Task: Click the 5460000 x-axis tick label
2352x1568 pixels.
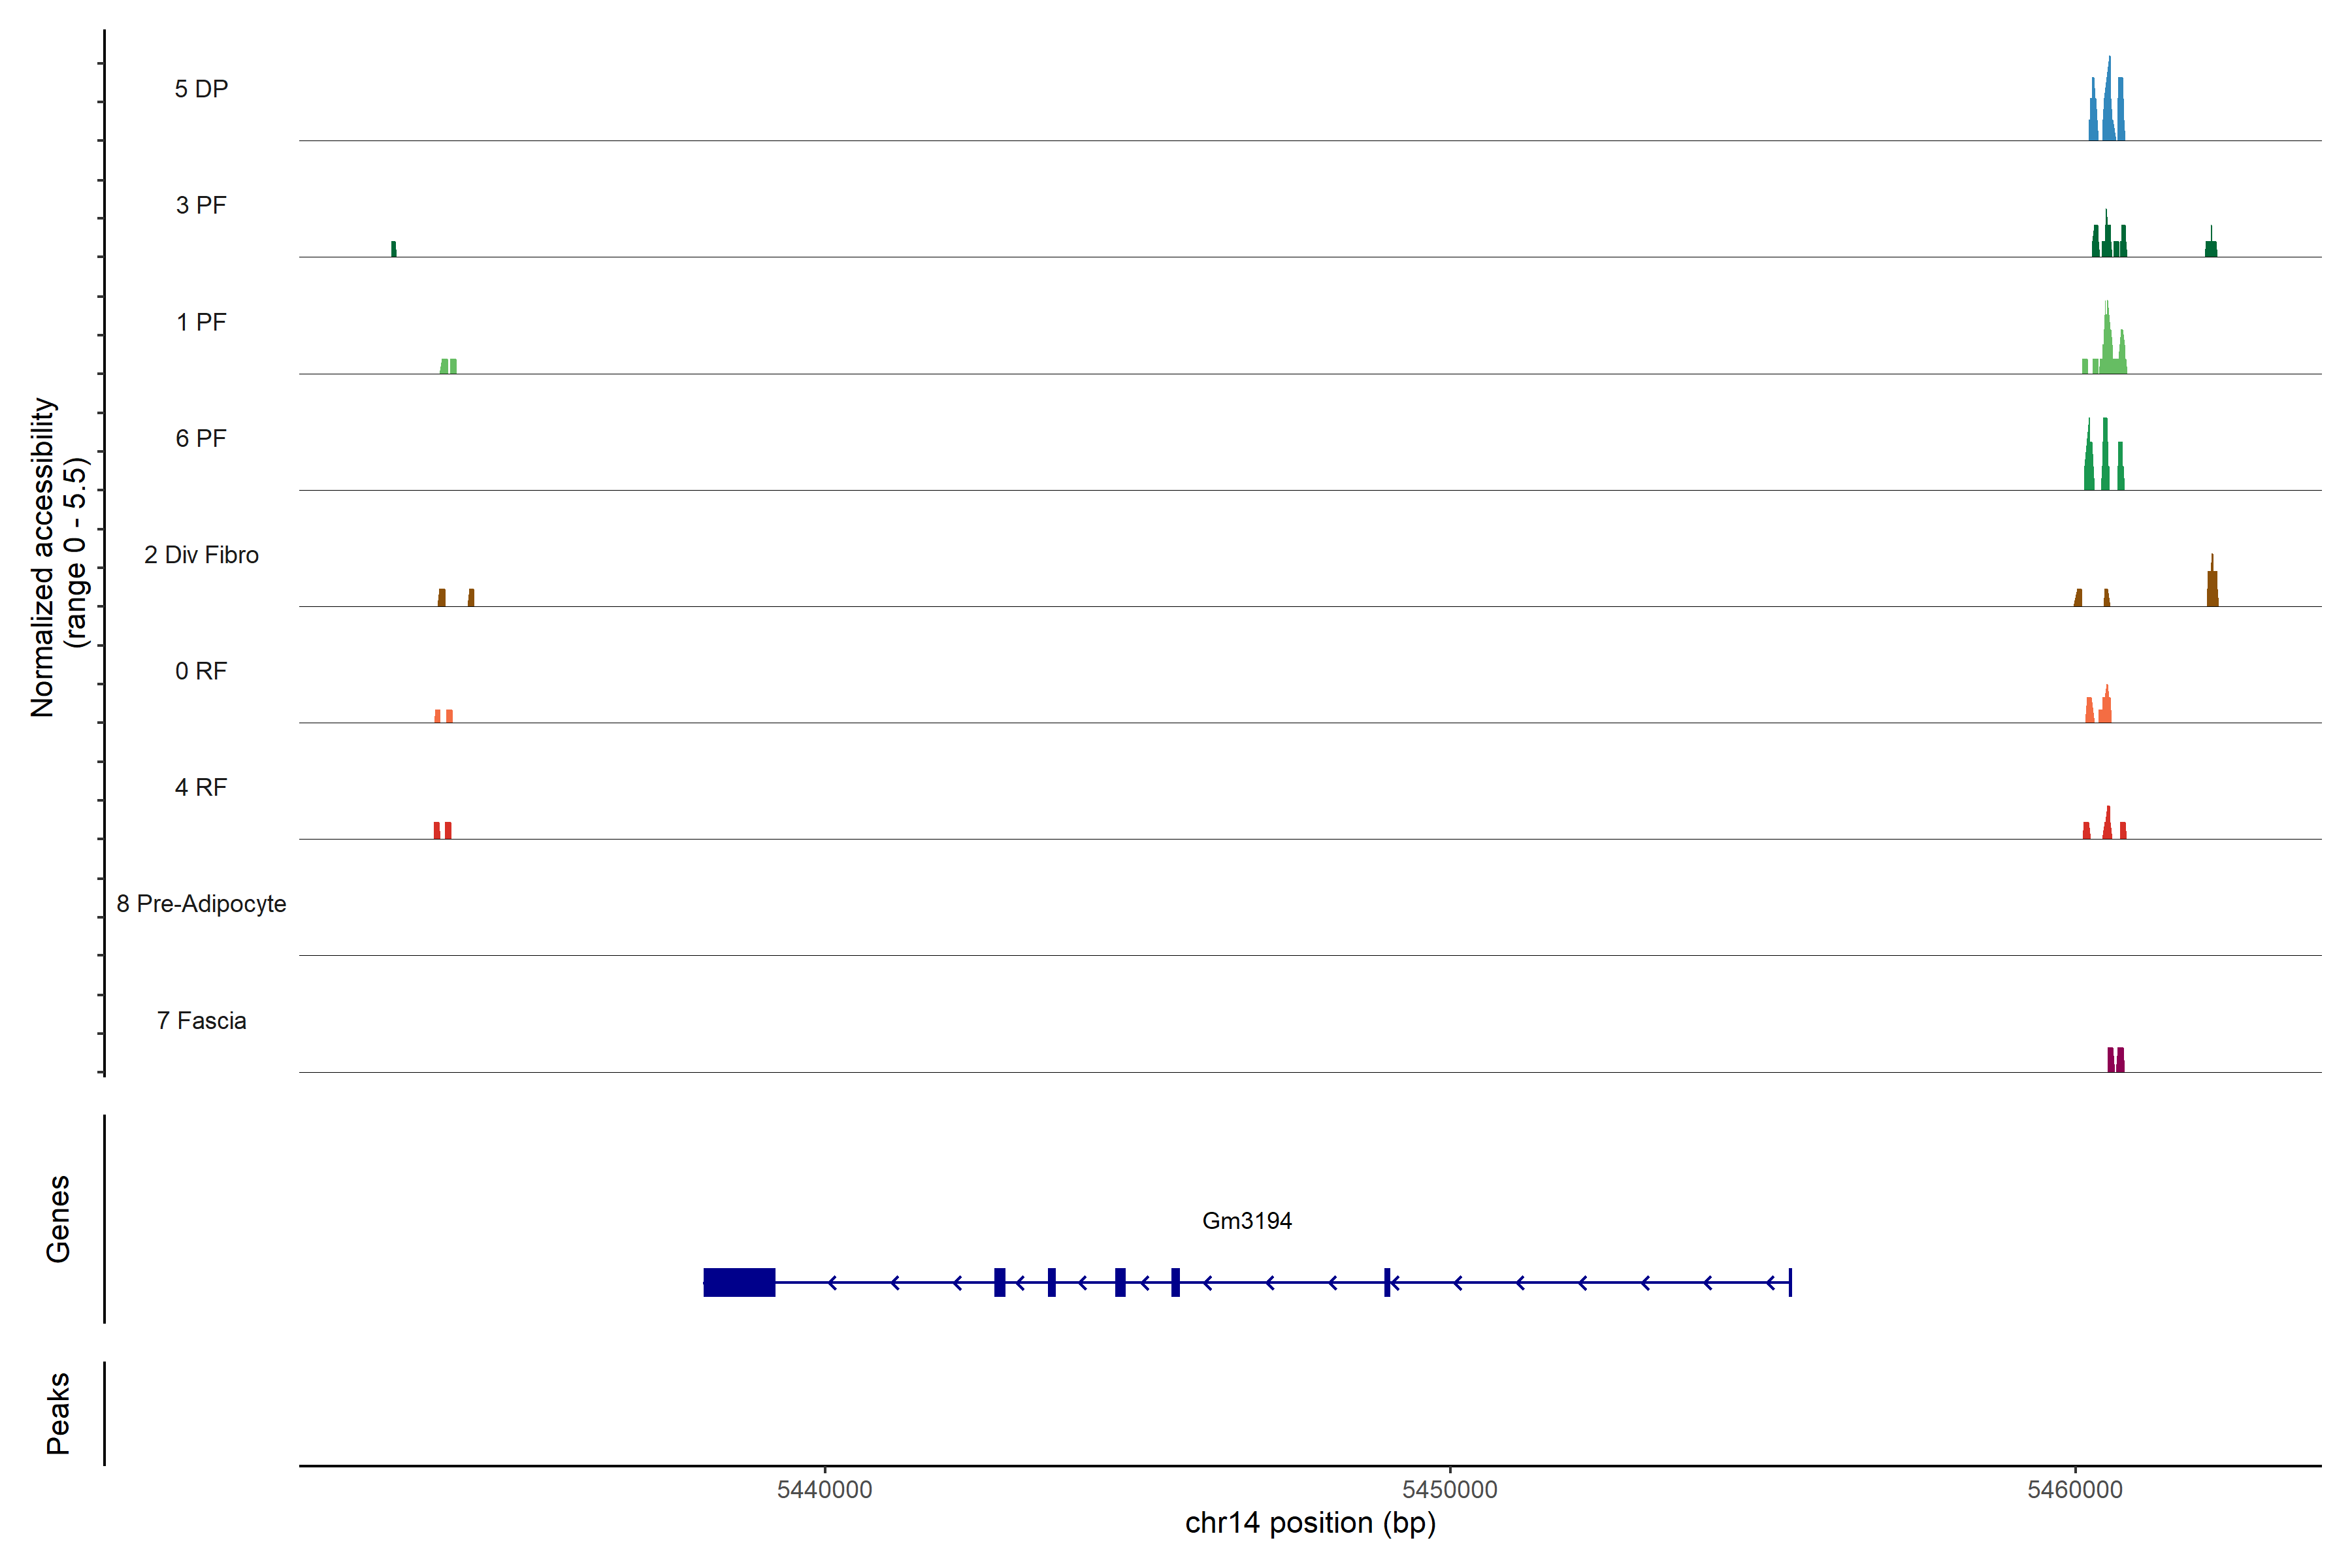Action: click(2074, 1490)
